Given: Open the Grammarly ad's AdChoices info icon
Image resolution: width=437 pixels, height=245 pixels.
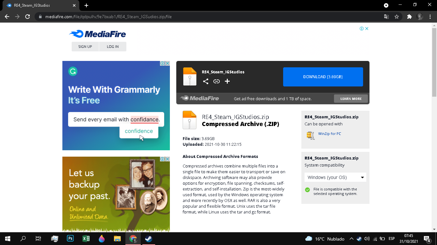Looking at the screenshot, I should pos(163,63).
